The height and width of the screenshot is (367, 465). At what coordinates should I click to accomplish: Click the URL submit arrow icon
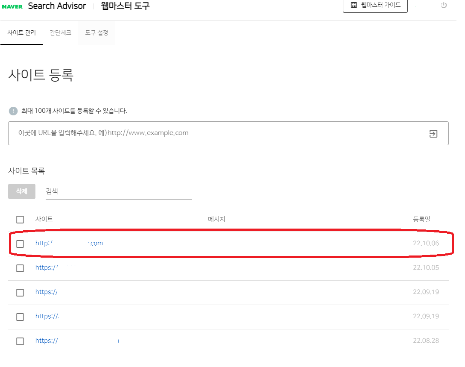click(x=434, y=133)
